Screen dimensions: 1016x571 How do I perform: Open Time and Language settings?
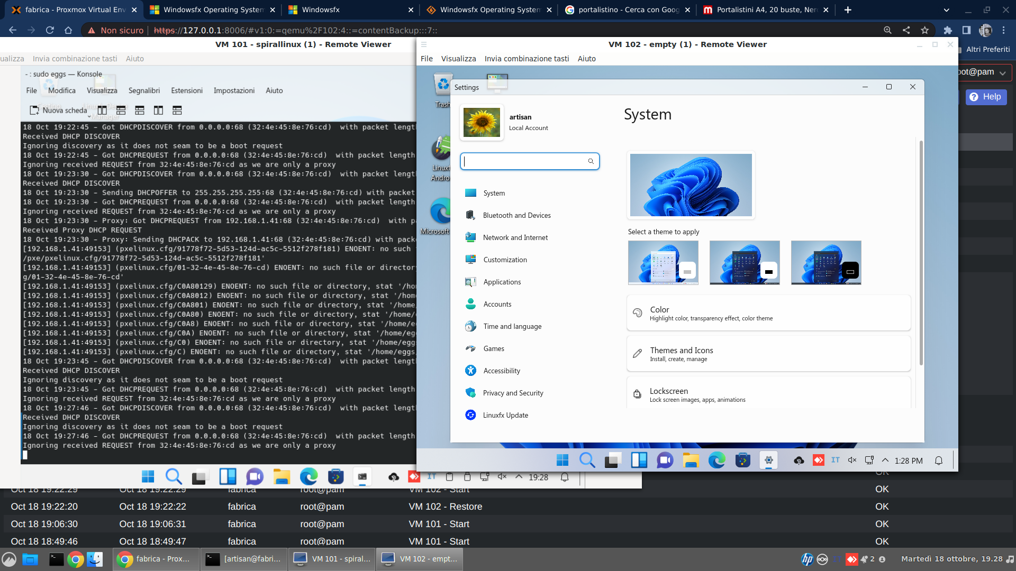click(x=512, y=326)
